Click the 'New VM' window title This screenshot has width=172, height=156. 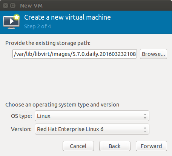pyautogui.click(x=31, y=6)
